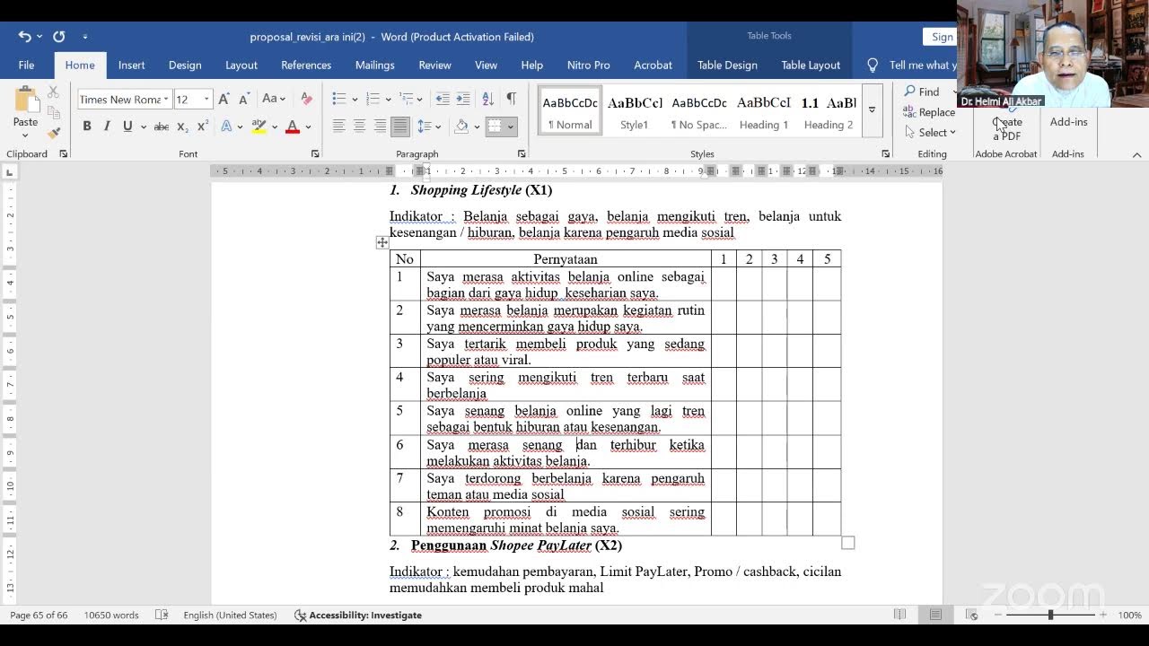Viewport: 1149px width, 646px height.
Task: Apply strikethrough formatting
Action: point(162,127)
